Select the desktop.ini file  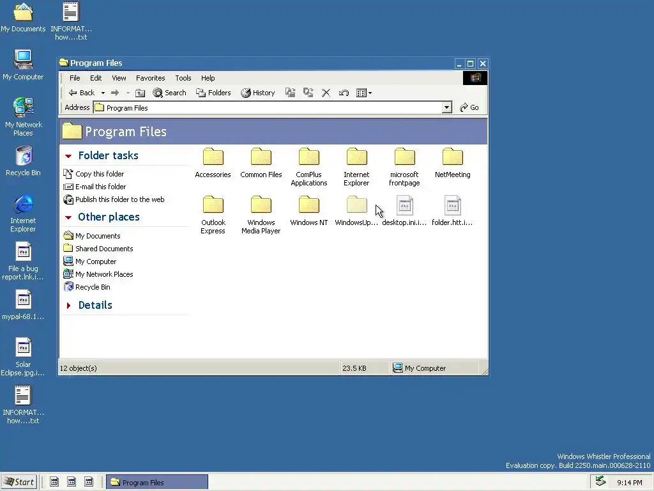[404, 211]
